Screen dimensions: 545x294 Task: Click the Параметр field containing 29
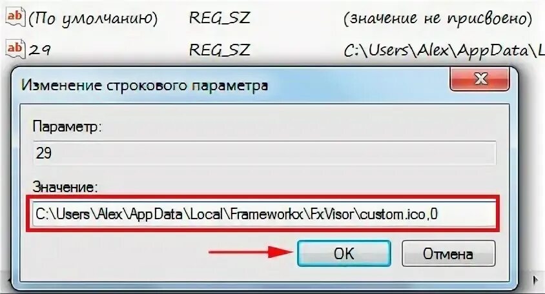pyautogui.click(x=264, y=153)
